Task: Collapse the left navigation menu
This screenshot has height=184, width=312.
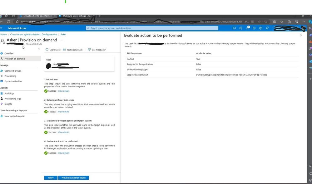Action: (39, 49)
